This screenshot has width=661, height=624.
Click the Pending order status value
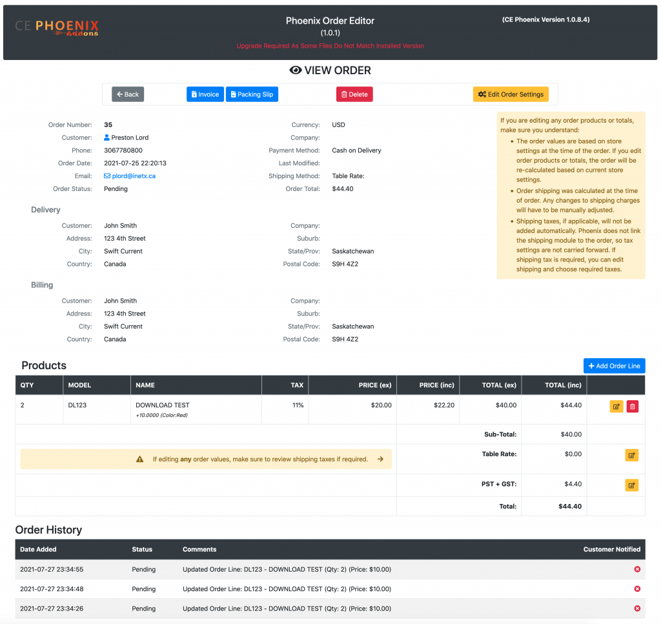click(x=116, y=189)
